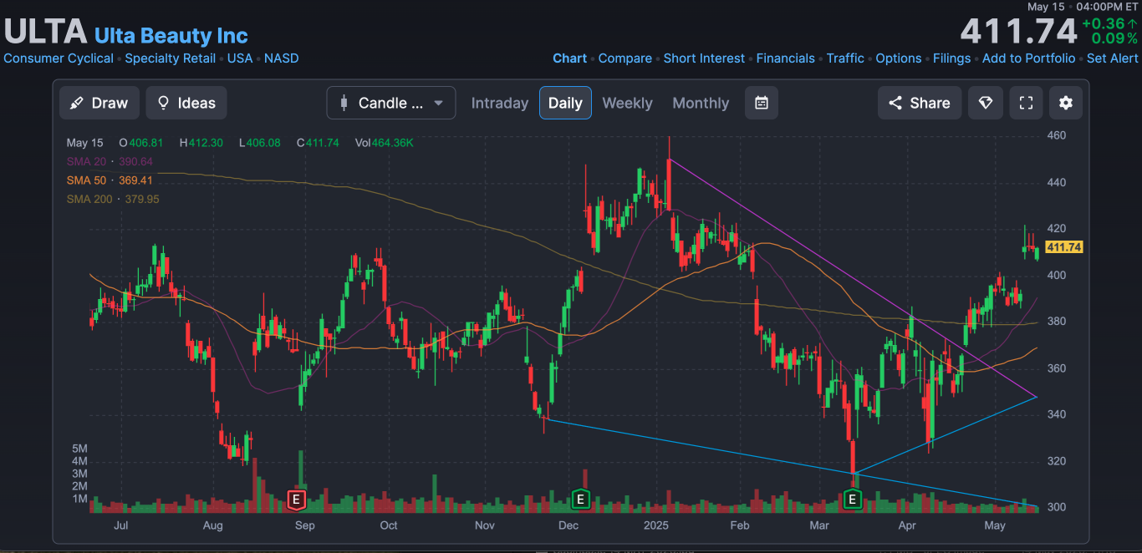Image resolution: width=1142 pixels, height=553 pixels.
Task: Click the share icon in Share button
Action: click(x=895, y=103)
